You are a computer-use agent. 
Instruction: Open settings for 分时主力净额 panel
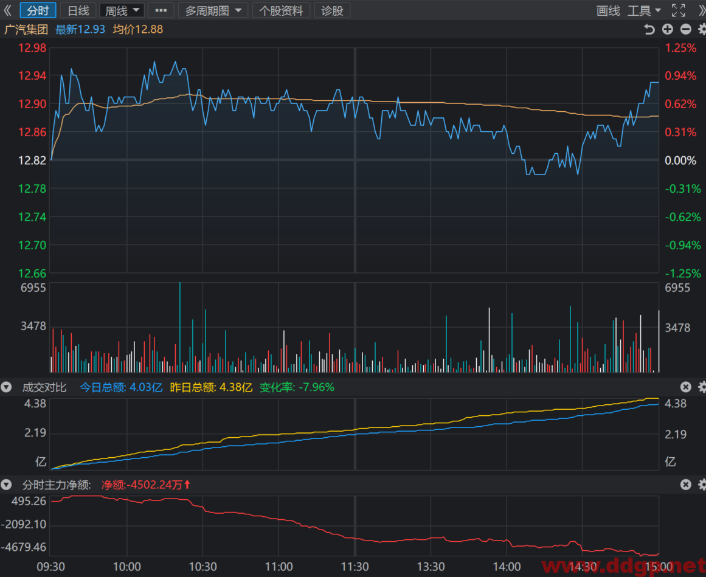(702, 485)
